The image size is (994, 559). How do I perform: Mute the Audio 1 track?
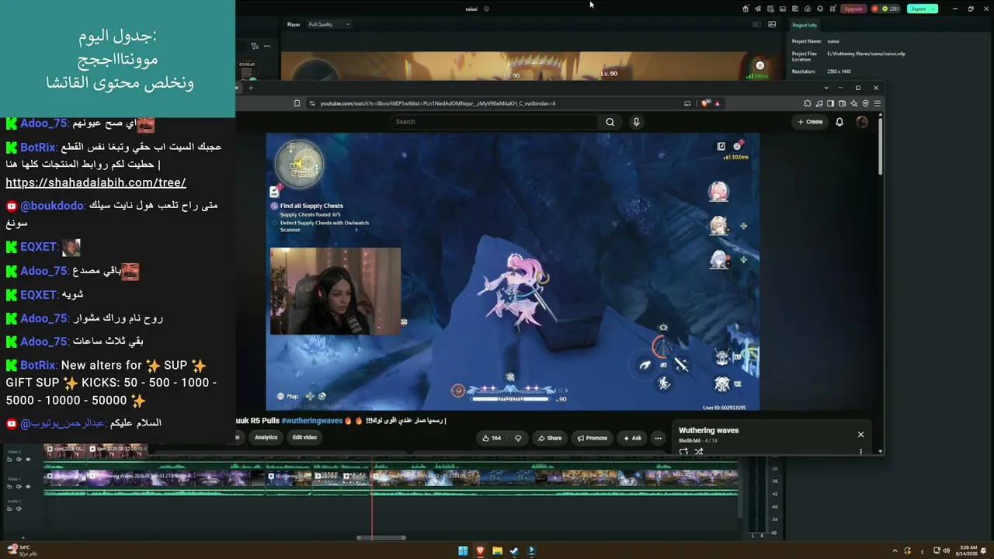[19, 509]
